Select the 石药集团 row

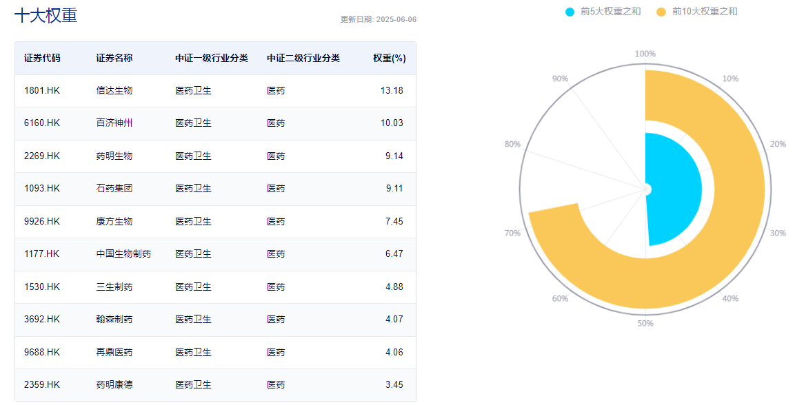pyautogui.click(x=216, y=189)
